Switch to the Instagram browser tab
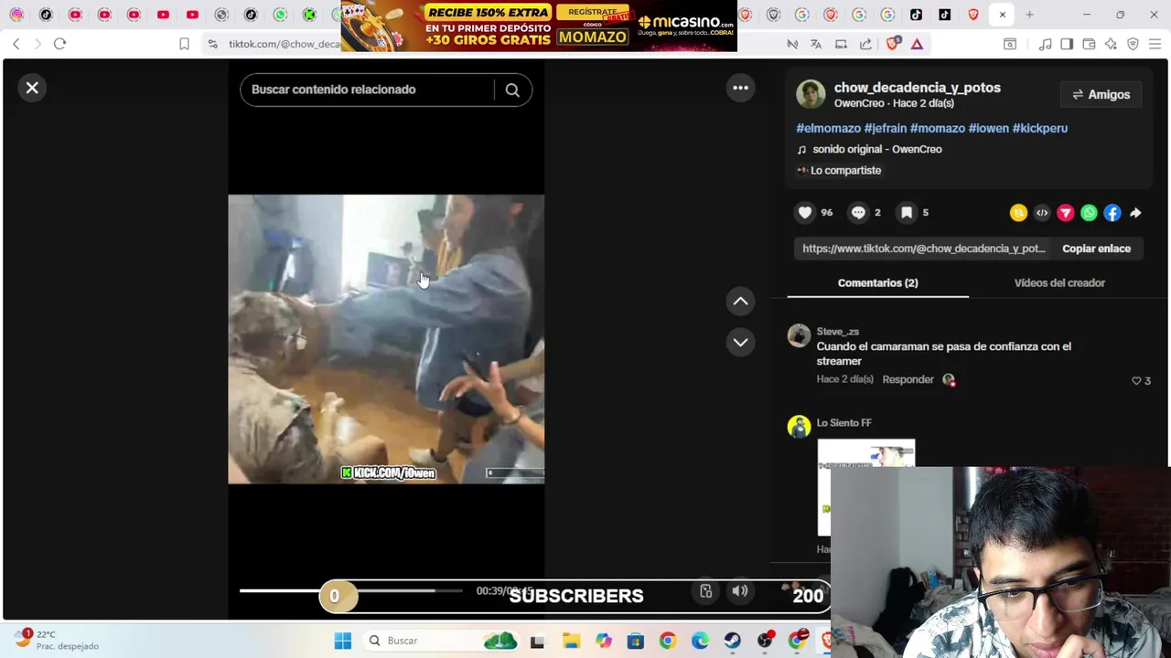Viewport: 1171px width, 658px height. [x=16, y=15]
